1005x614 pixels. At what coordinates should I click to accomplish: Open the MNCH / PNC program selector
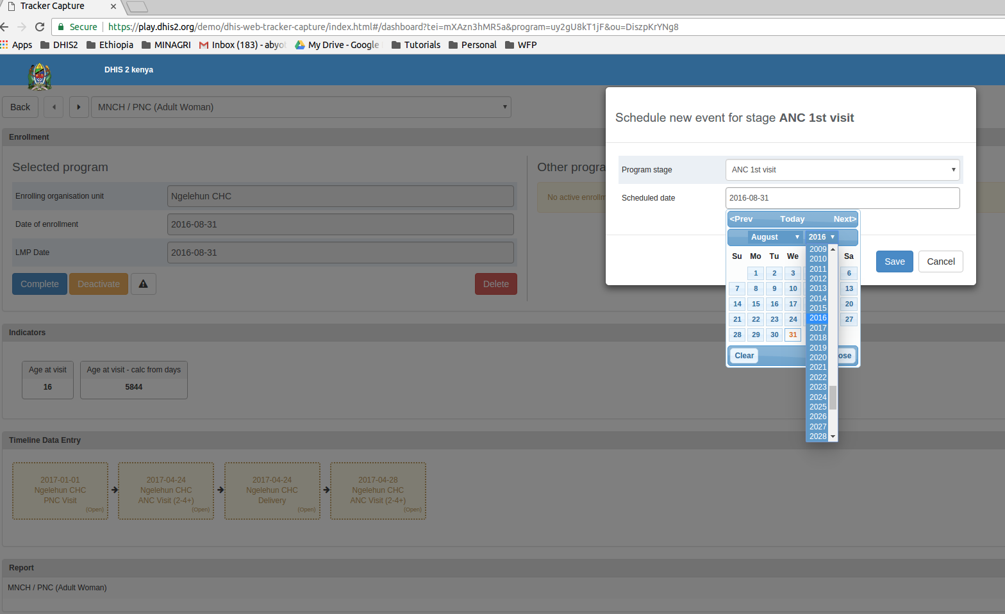(x=301, y=107)
